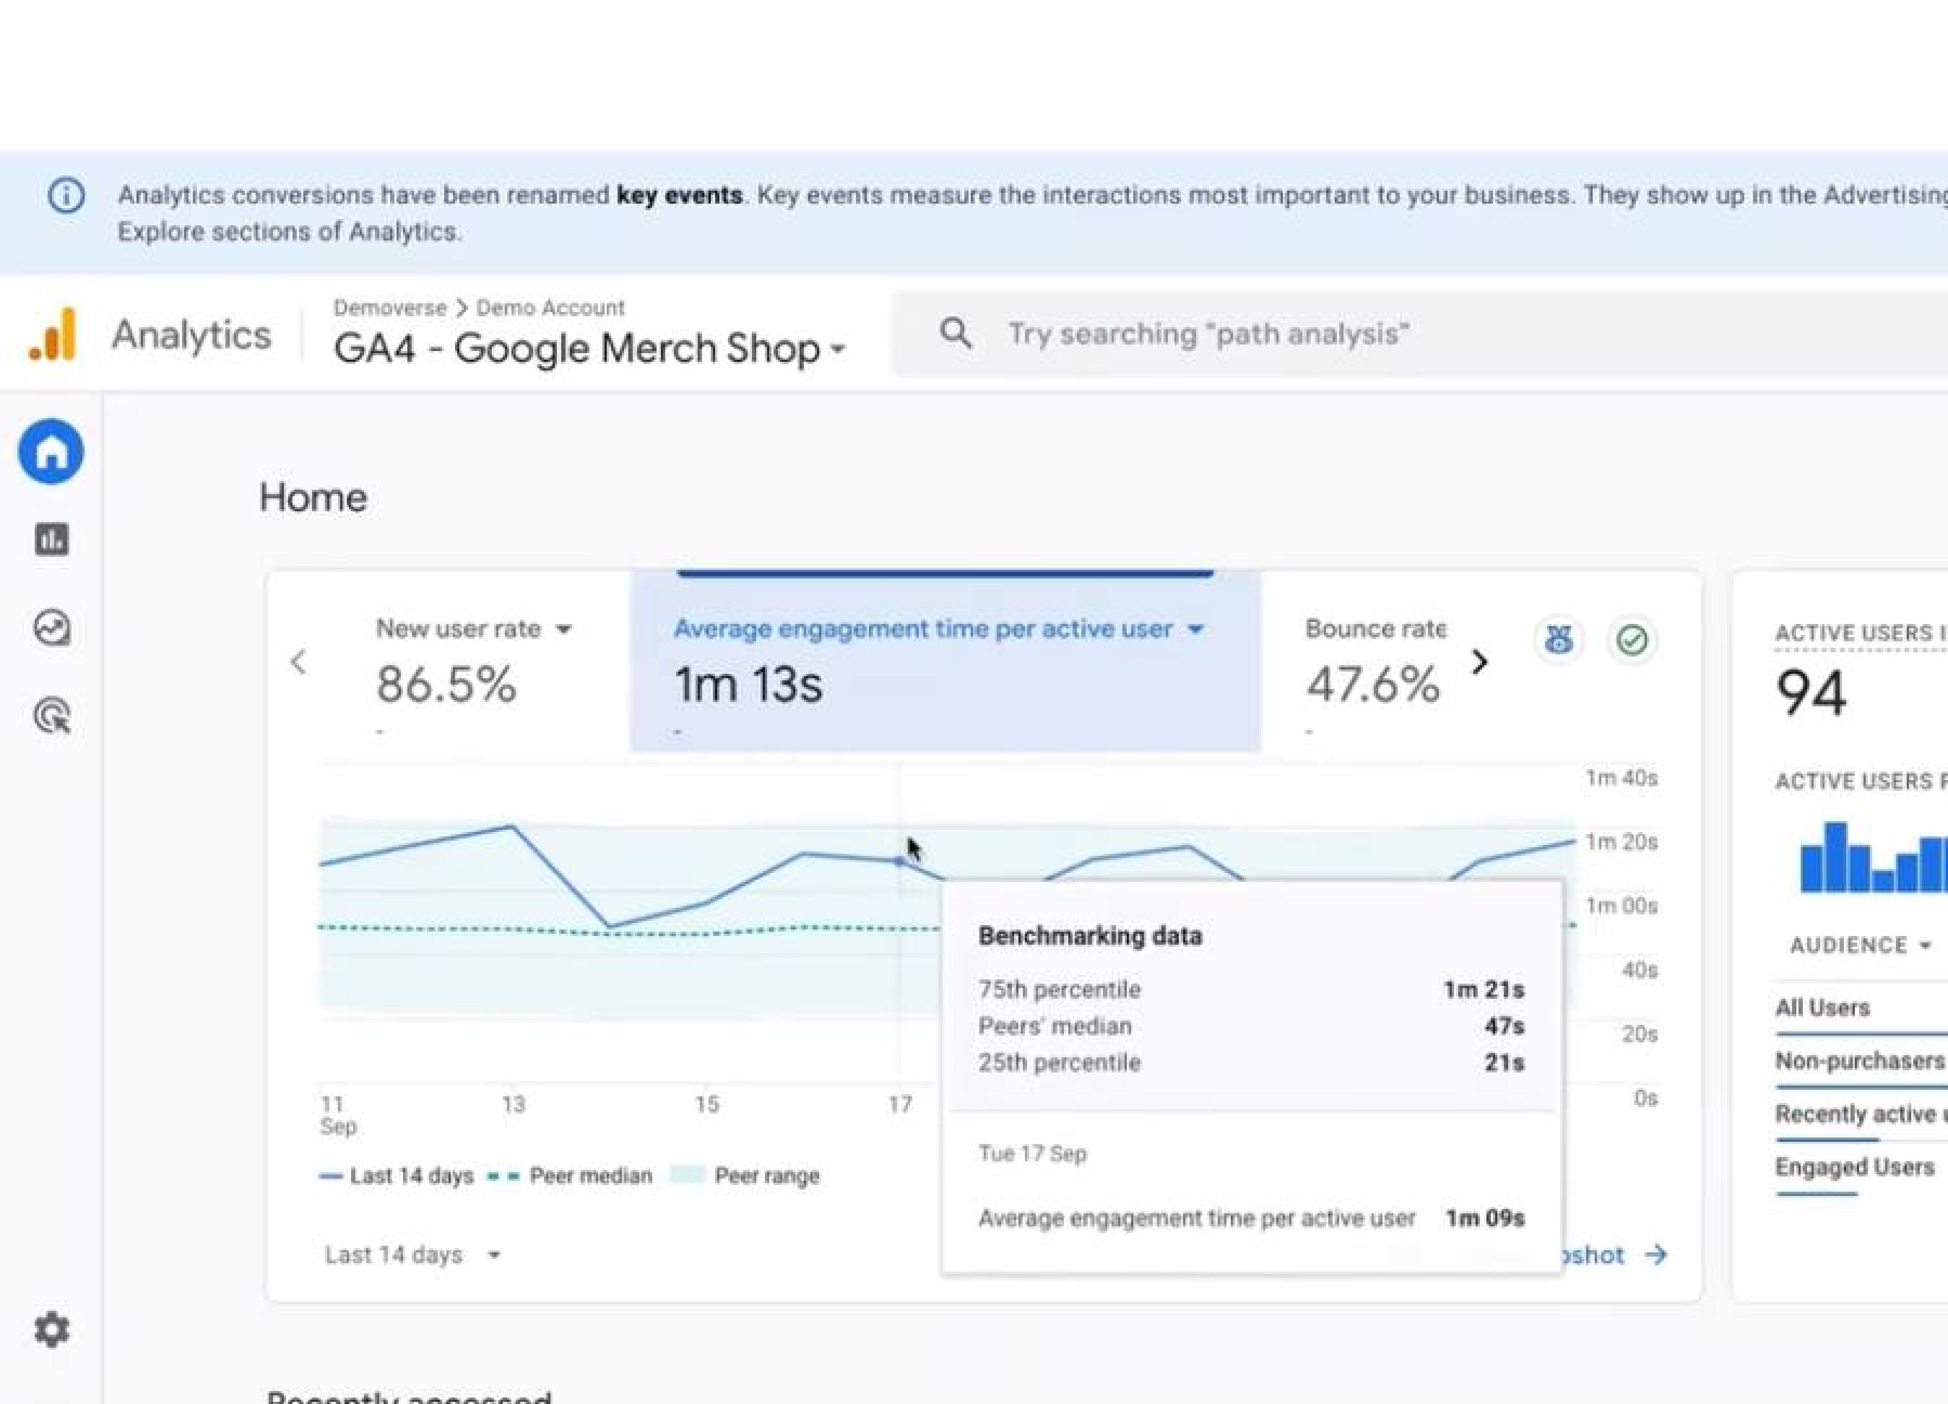The width and height of the screenshot is (1948, 1404).
Task: Click the Benchmarking data tooltip title
Action: tap(1090, 936)
